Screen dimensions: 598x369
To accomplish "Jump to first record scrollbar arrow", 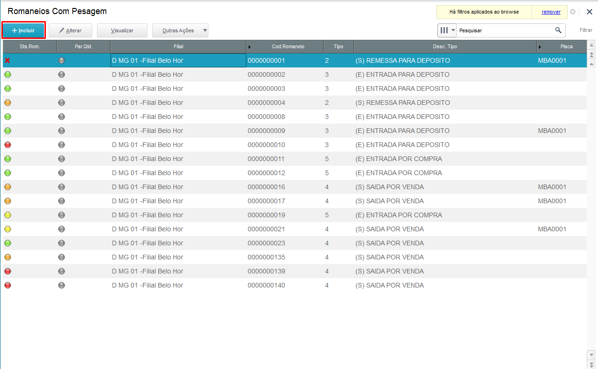I will pyautogui.click(x=591, y=45).
